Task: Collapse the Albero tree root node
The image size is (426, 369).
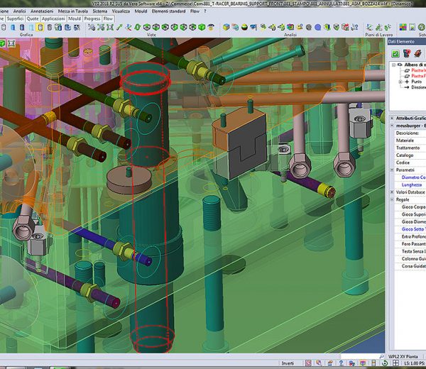Action: 393,65
